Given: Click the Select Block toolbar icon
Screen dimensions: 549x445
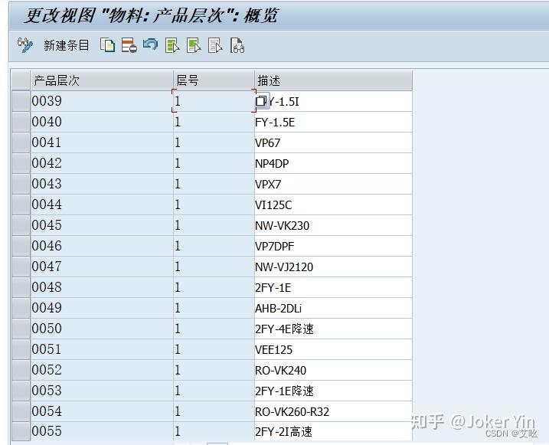Looking at the screenshot, I should point(194,45).
